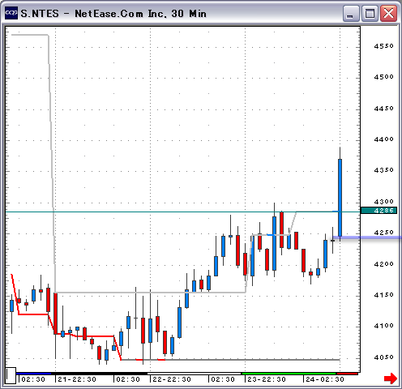Click the 23-22:30 time axis label
402x389 pixels.
click(267, 379)
